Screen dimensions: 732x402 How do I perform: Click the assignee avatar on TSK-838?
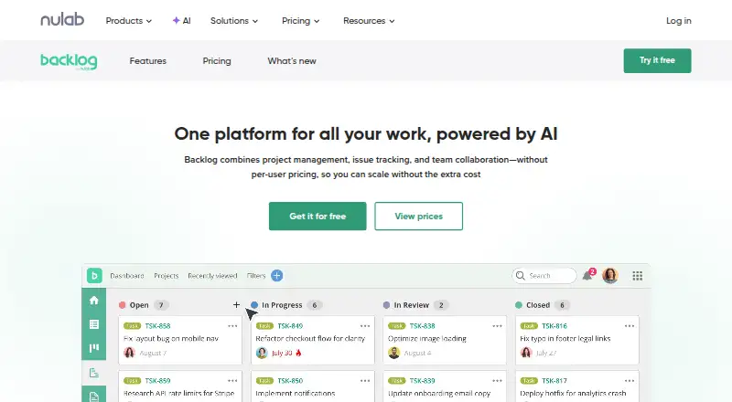tap(394, 353)
